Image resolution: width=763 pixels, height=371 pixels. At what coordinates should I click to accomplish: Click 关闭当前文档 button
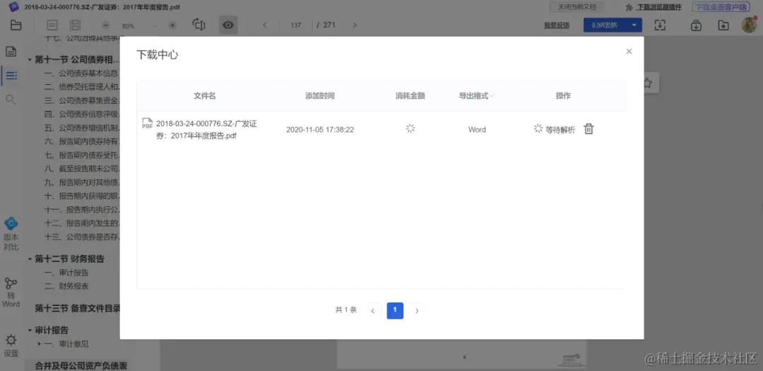576,7
